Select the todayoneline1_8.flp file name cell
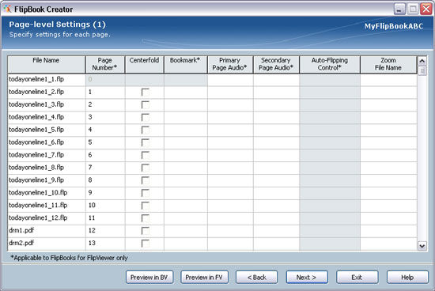This screenshot has height=291, width=435. point(47,168)
